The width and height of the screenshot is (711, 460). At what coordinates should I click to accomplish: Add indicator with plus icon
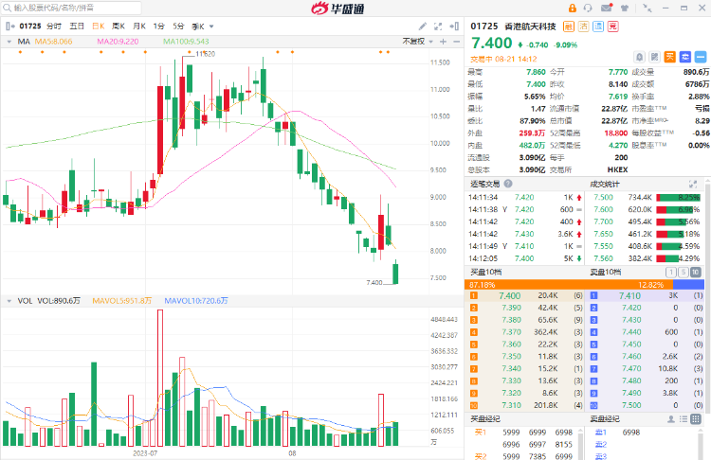pyautogui.click(x=443, y=42)
